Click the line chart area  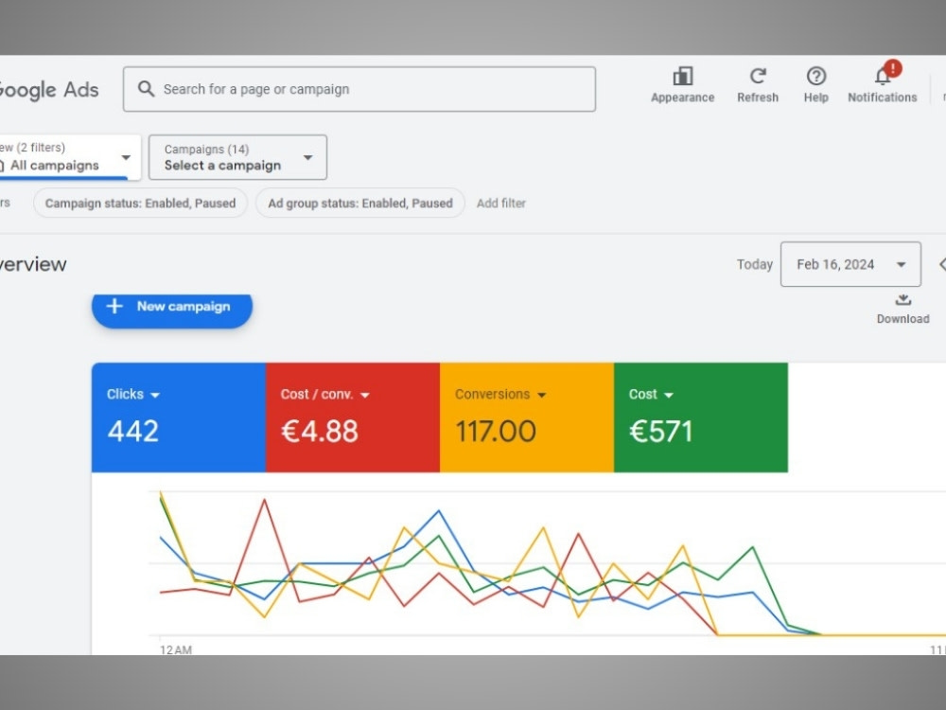coord(547,564)
